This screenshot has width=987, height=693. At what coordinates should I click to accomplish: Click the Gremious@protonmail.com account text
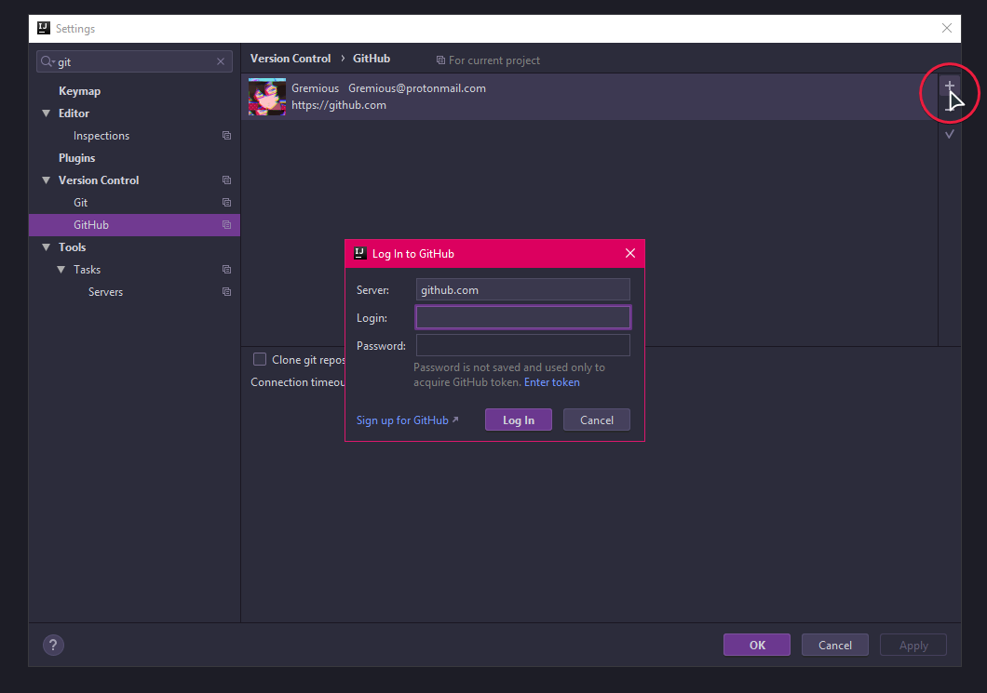pos(417,88)
